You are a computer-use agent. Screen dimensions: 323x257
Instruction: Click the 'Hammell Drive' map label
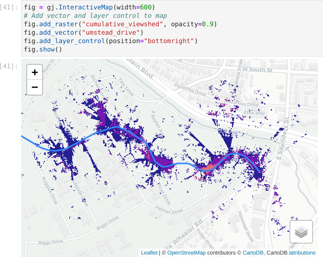(x=246, y=226)
